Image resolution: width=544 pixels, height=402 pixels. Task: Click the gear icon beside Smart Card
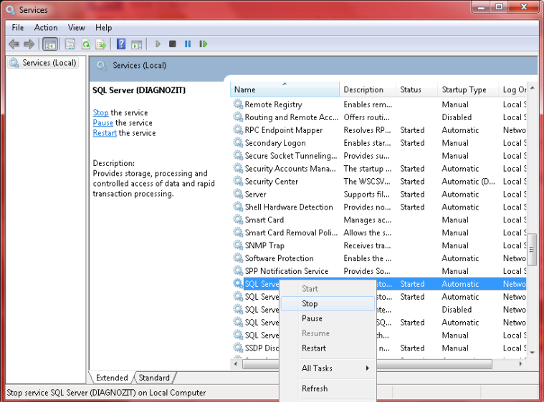tap(238, 219)
